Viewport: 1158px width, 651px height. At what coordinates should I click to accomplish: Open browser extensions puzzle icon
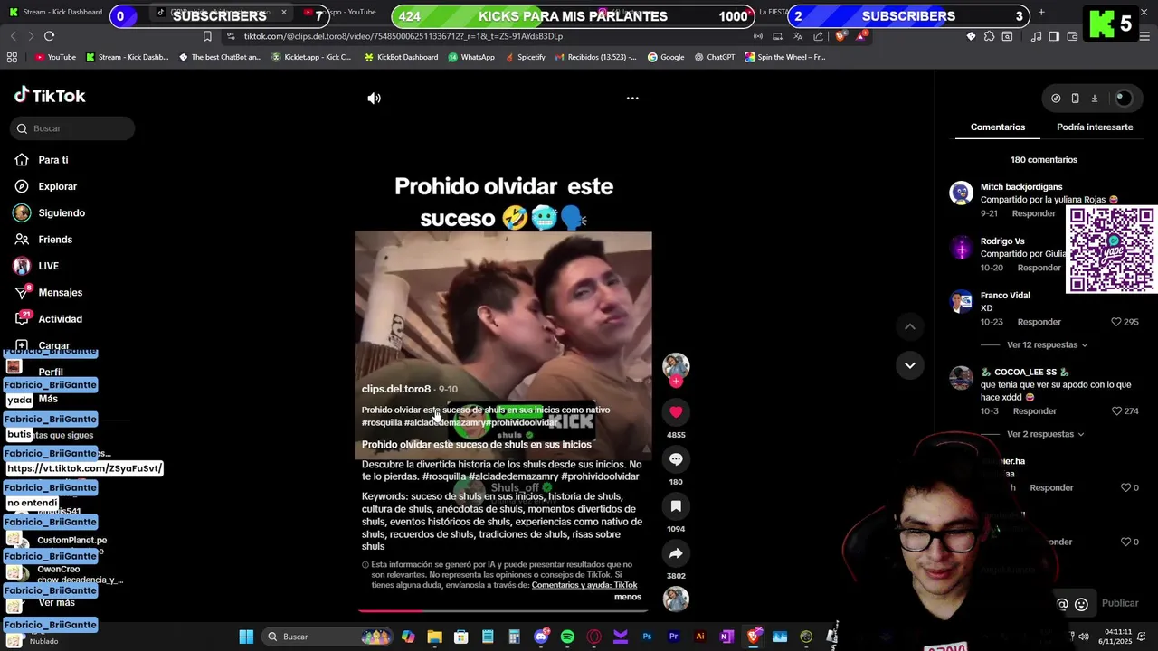point(989,36)
